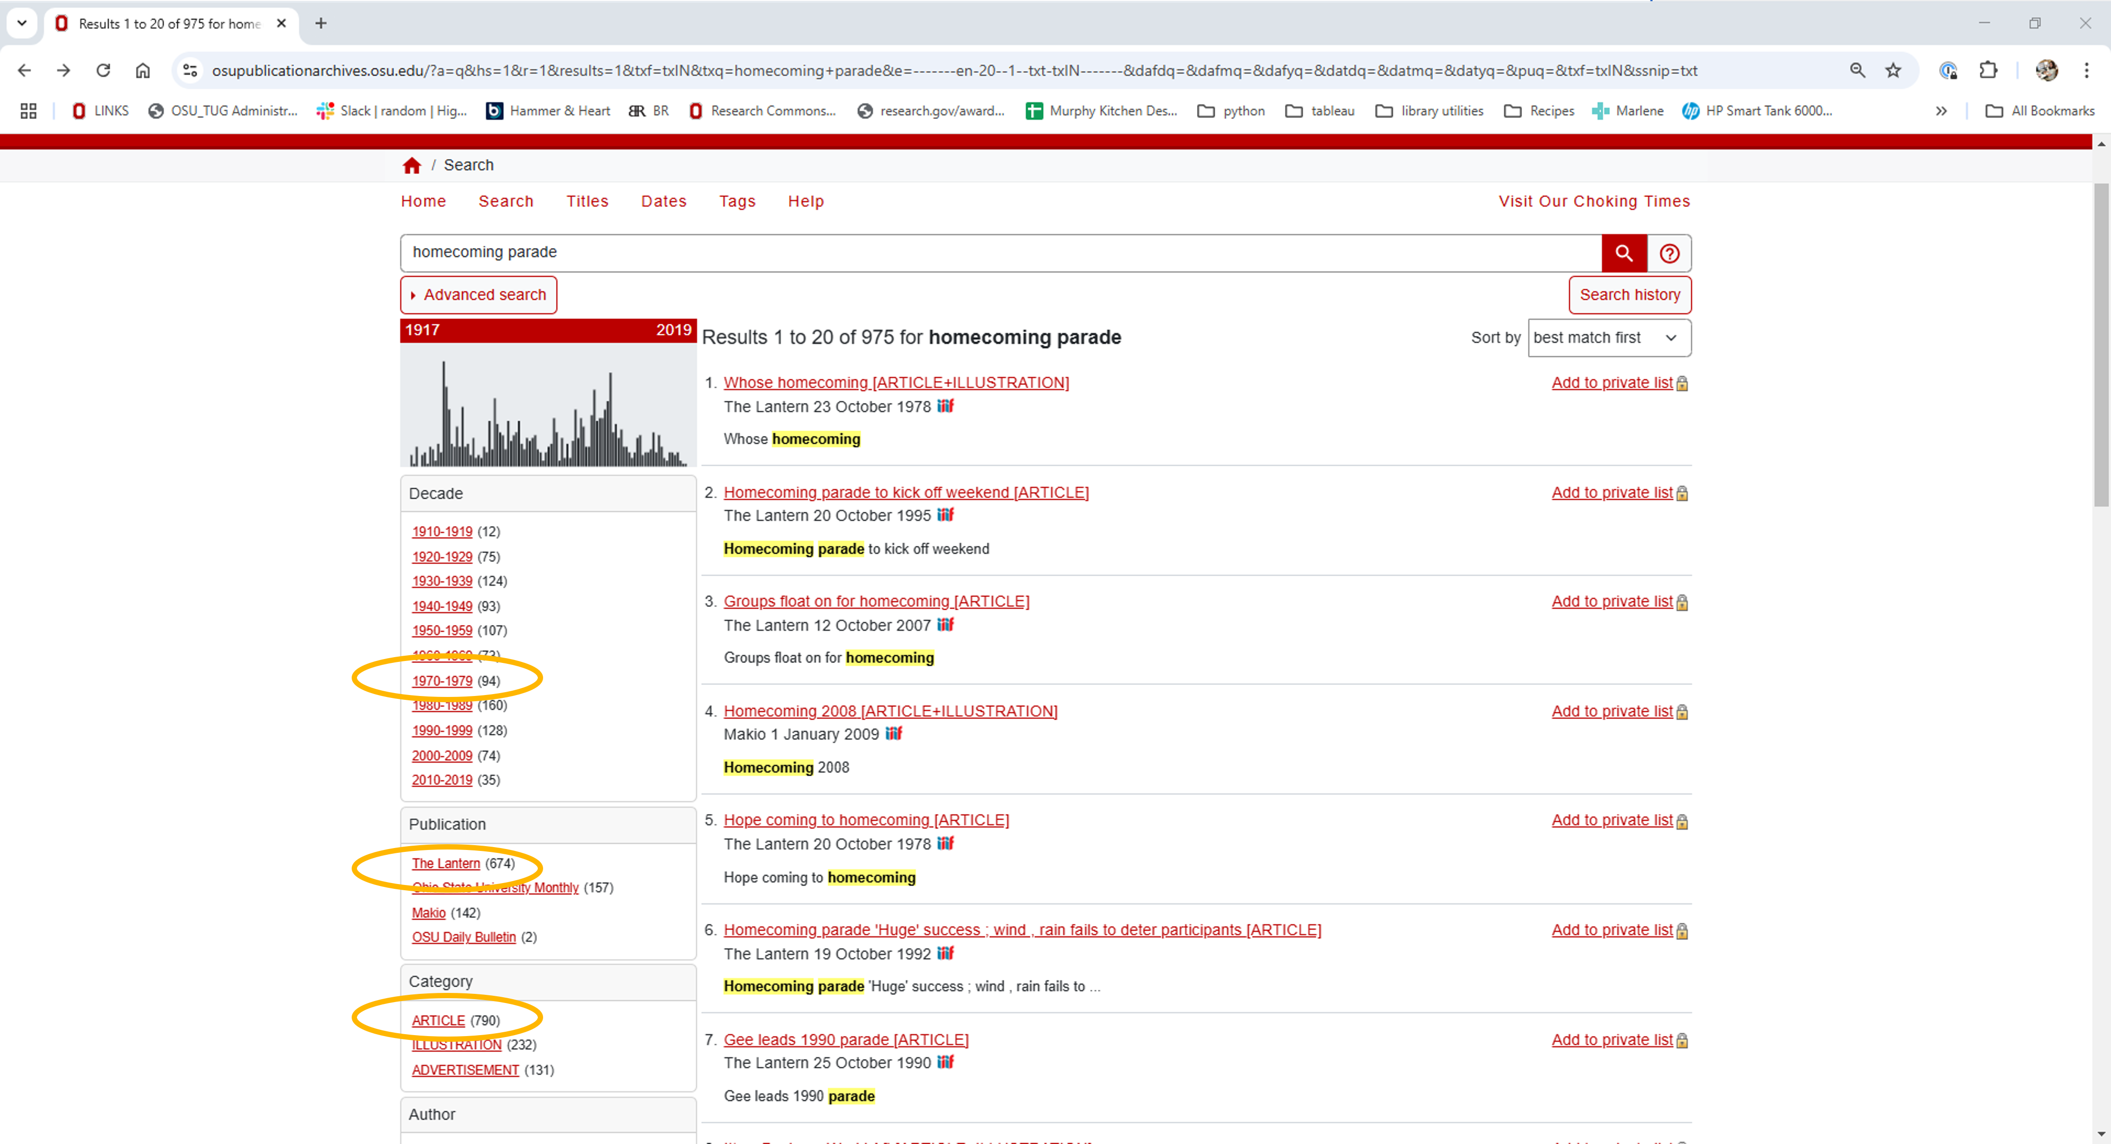The height and width of the screenshot is (1144, 2111).
Task: Filter results by category ARTICLE
Action: pyautogui.click(x=438, y=1020)
